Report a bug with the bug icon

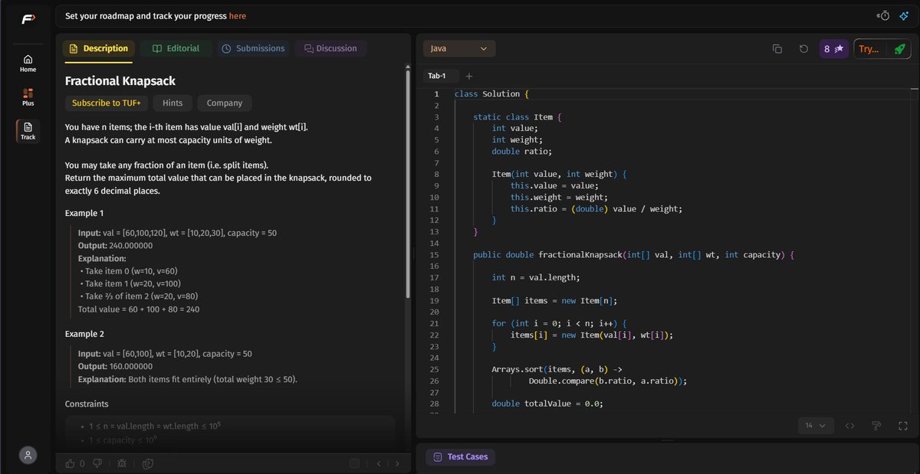point(122,463)
